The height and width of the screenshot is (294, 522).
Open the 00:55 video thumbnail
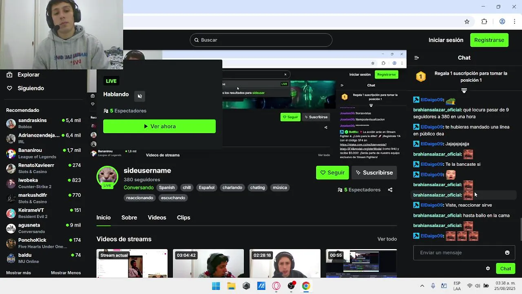pos(361,263)
